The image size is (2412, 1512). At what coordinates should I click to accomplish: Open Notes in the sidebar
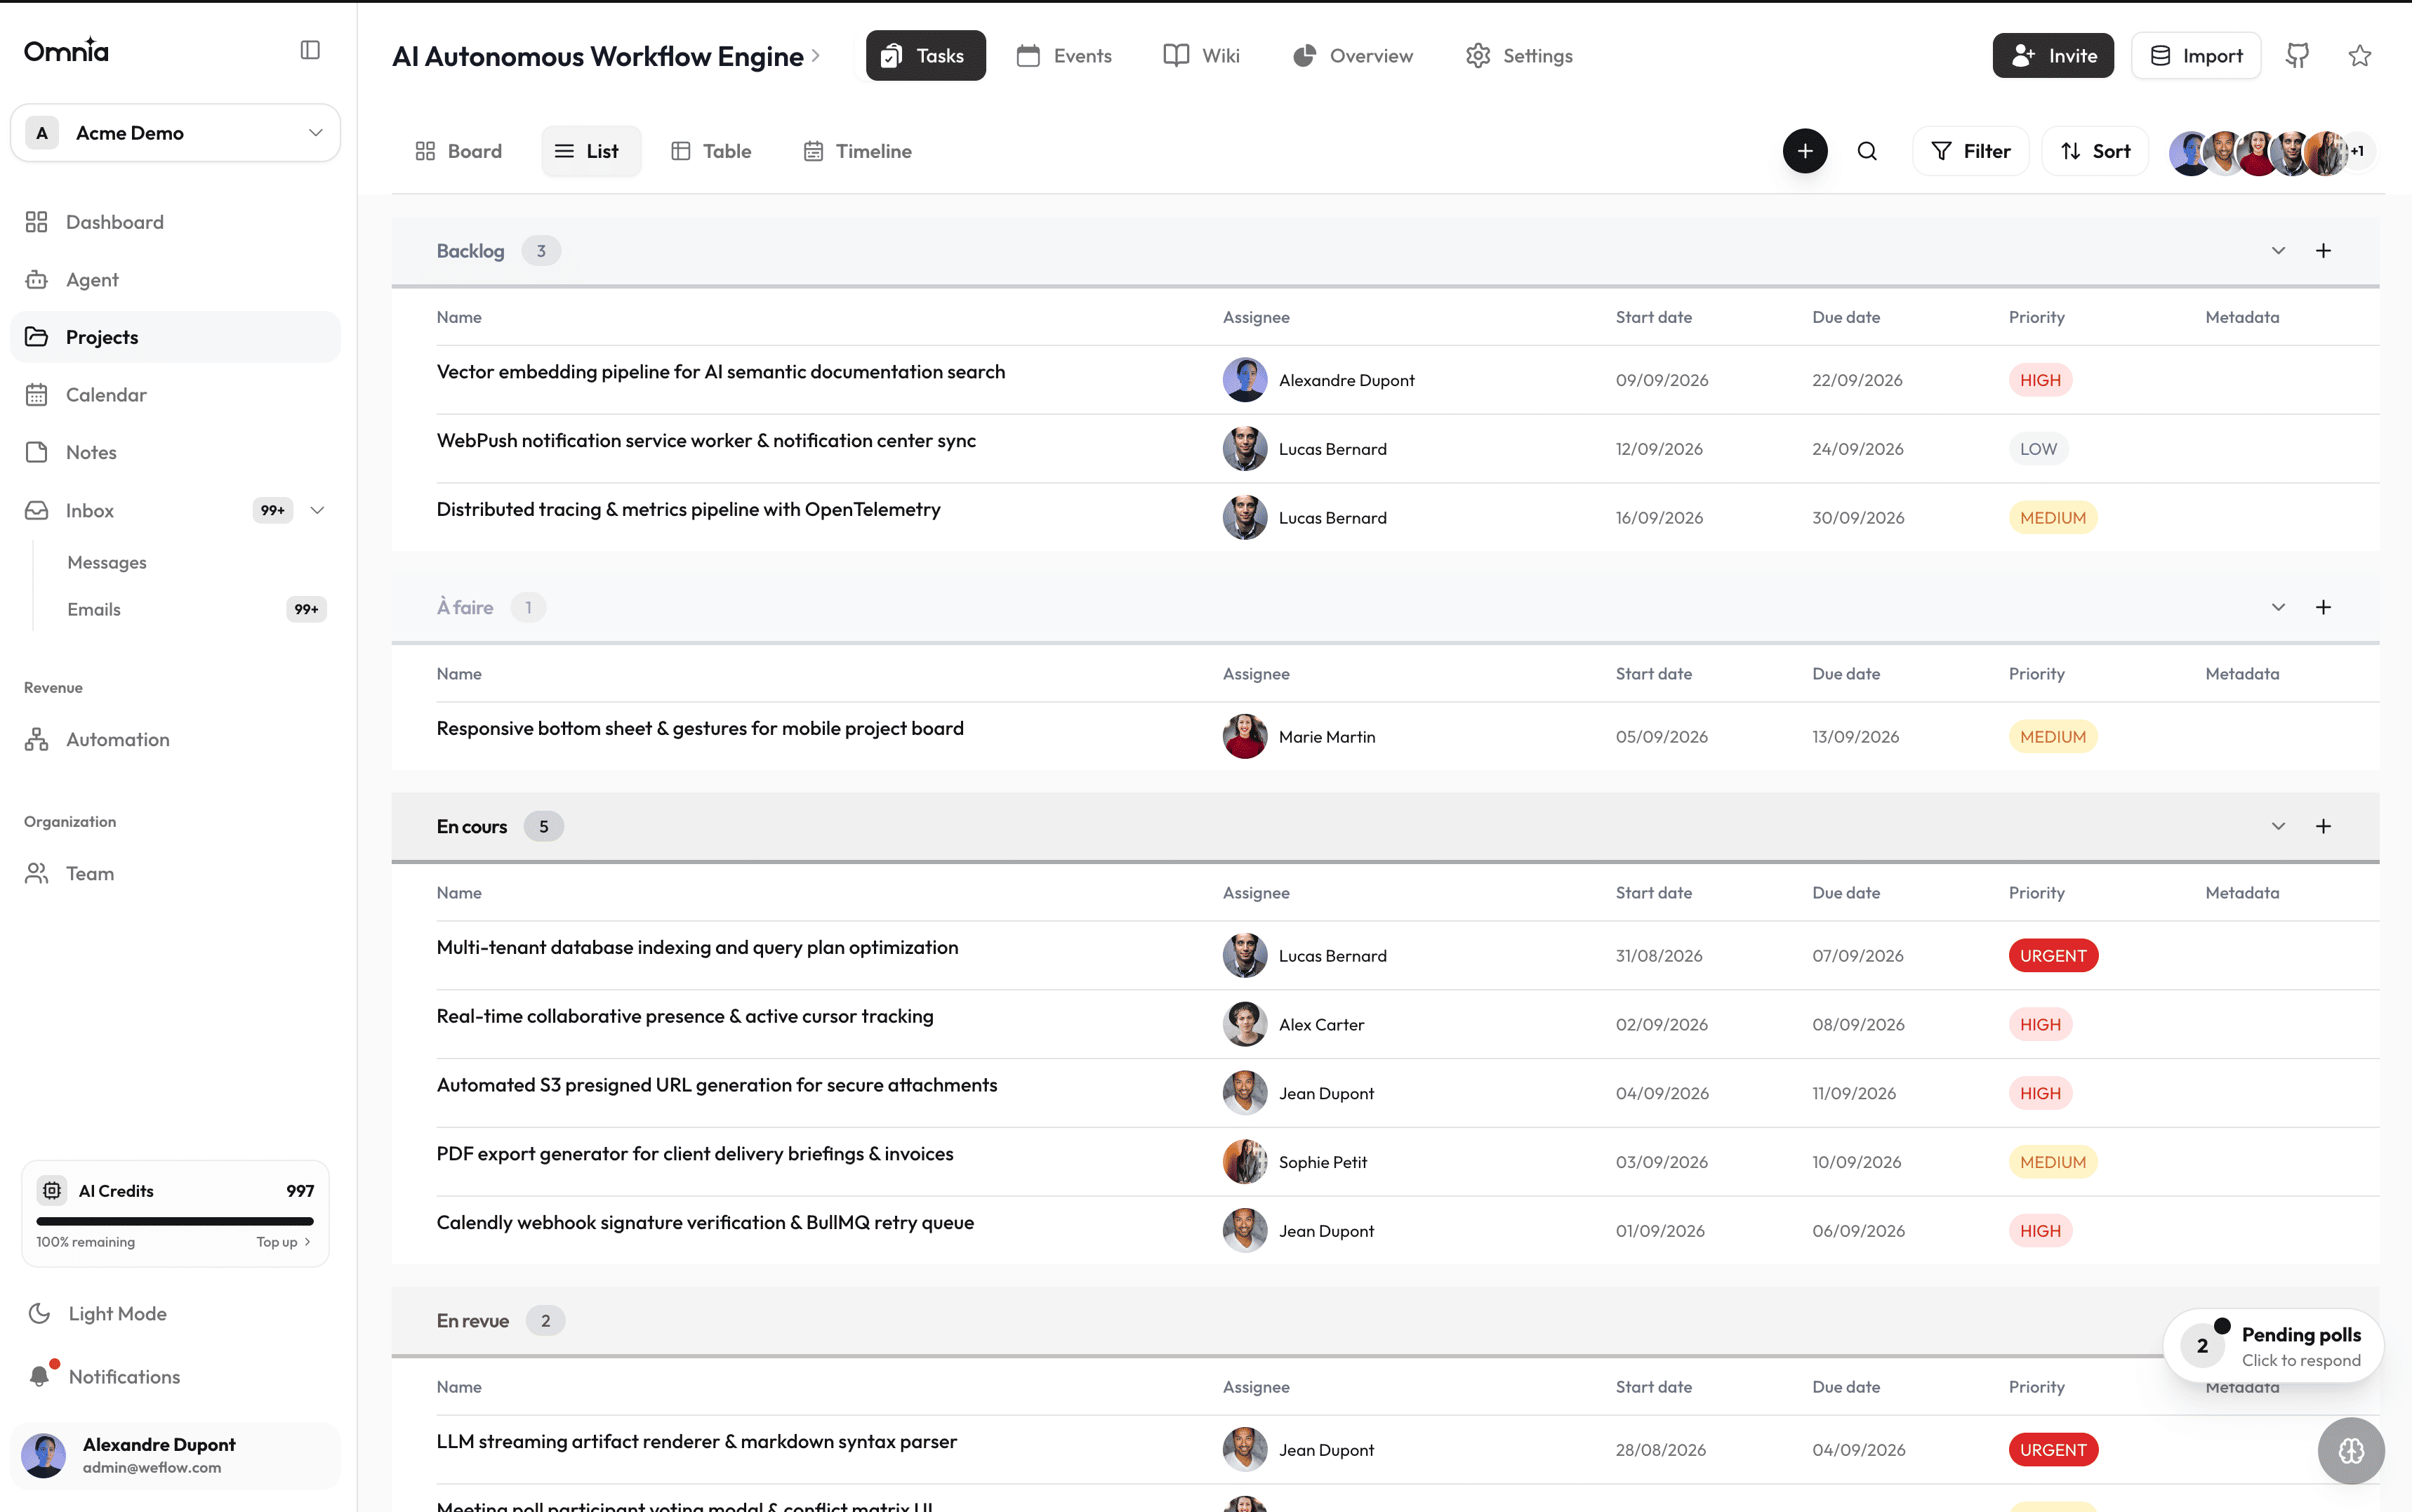pyautogui.click(x=175, y=452)
